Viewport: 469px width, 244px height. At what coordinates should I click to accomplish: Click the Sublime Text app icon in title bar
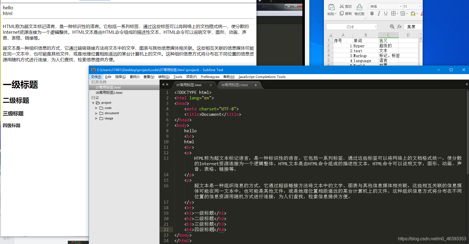pos(93,70)
